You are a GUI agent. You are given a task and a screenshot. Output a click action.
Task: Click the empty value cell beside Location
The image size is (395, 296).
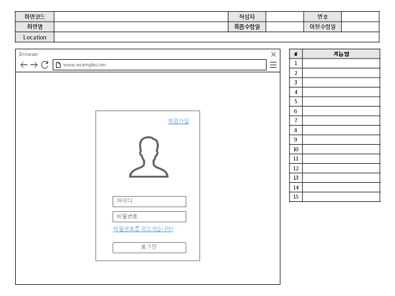tap(217, 37)
